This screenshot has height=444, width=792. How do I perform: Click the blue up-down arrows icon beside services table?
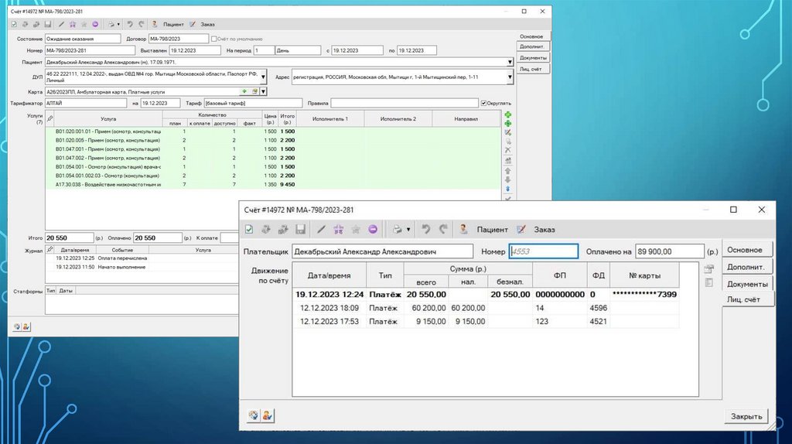point(508,188)
